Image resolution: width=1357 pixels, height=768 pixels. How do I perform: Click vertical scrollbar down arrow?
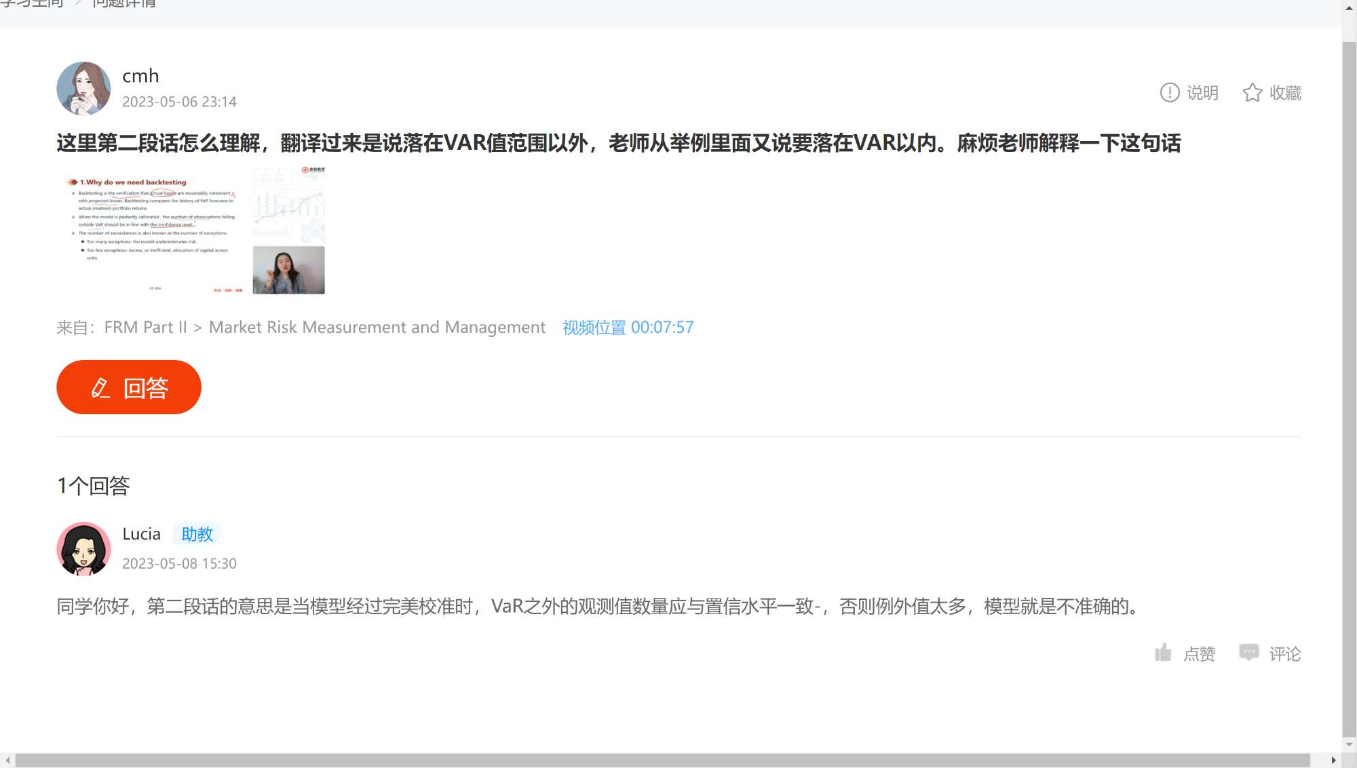[1349, 744]
